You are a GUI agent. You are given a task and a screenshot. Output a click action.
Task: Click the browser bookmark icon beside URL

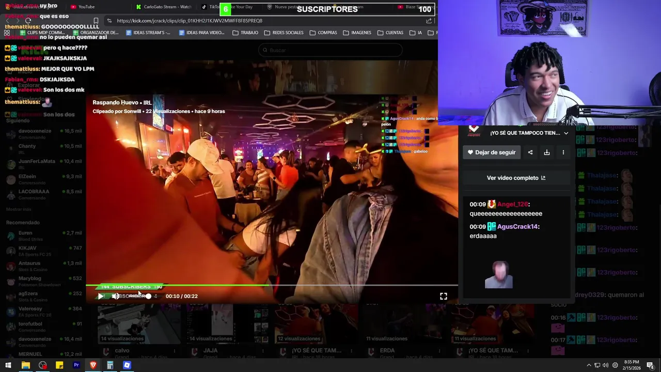pyautogui.click(x=96, y=21)
